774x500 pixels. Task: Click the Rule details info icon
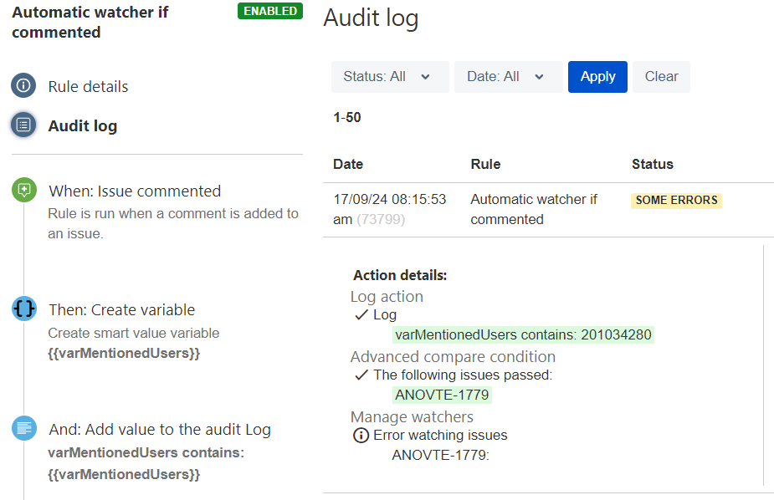[x=23, y=85]
